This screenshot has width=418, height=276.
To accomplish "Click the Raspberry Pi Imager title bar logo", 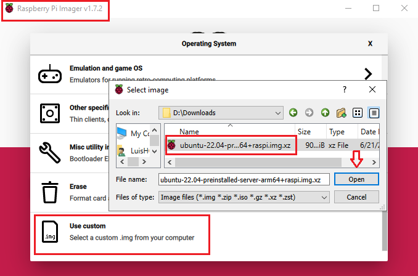I will click(x=9, y=8).
